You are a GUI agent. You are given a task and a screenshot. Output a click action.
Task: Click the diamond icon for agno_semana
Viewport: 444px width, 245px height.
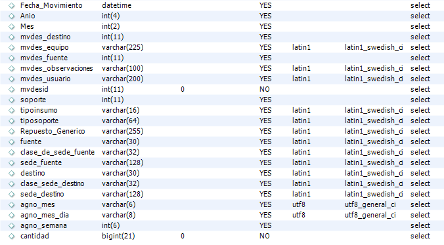click(12, 225)
